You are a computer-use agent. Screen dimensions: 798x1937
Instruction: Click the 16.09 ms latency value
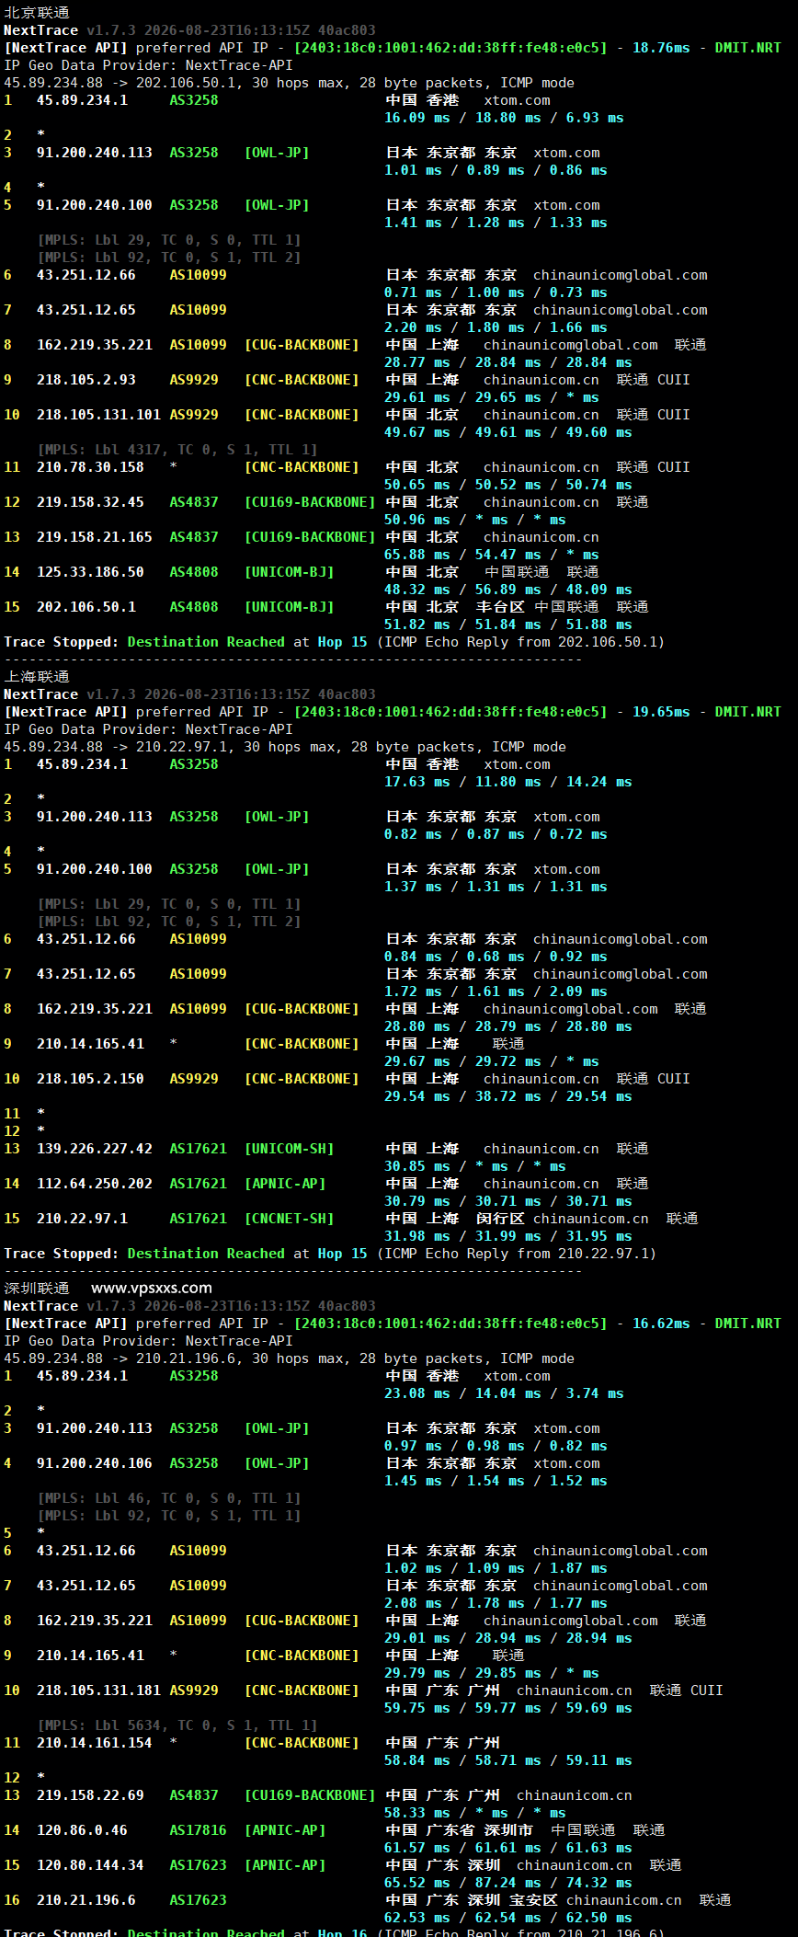[417, 118]
